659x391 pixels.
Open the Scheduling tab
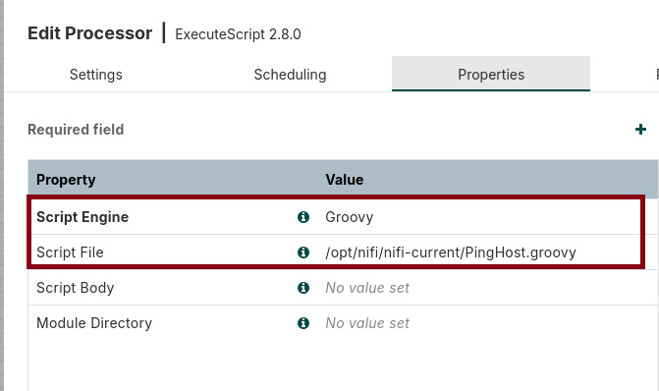(290, 75)
